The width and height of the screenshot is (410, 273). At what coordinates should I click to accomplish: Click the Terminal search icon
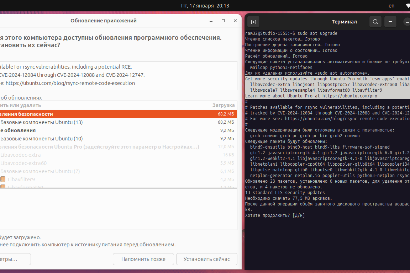click(x=375, y=22)
